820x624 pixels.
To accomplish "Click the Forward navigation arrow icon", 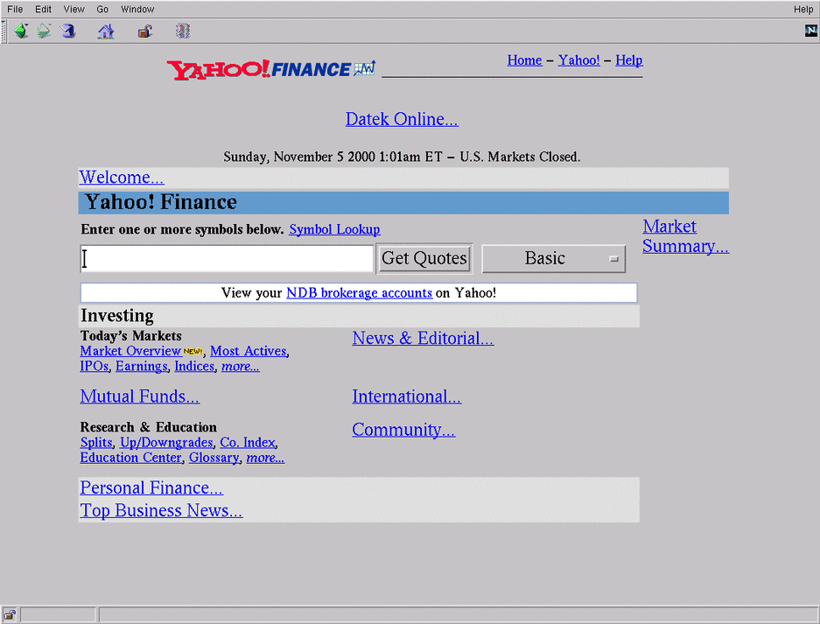I will [x=44, y=32].
